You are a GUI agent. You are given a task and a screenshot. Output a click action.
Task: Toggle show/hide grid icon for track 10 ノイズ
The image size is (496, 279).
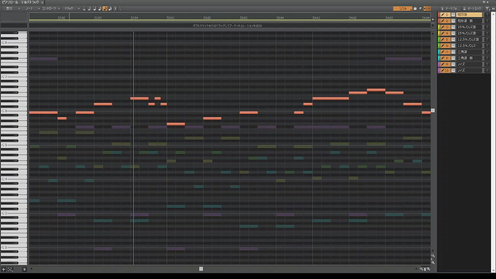point(453,71)
